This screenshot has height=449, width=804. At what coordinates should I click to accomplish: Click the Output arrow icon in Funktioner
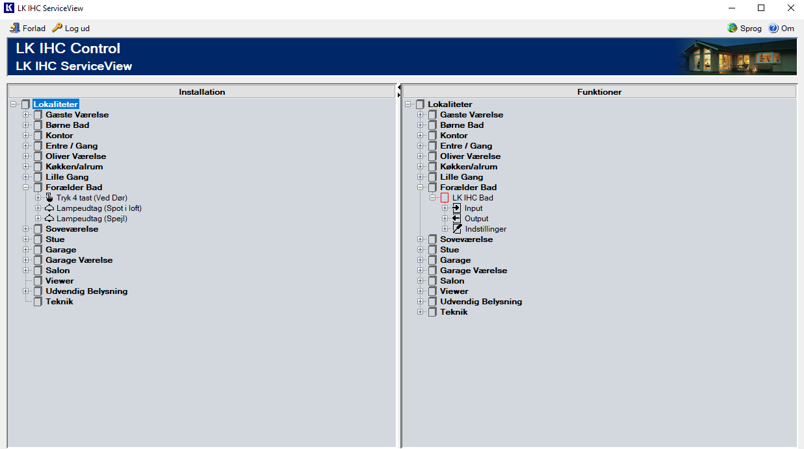(x=457, y=219)
